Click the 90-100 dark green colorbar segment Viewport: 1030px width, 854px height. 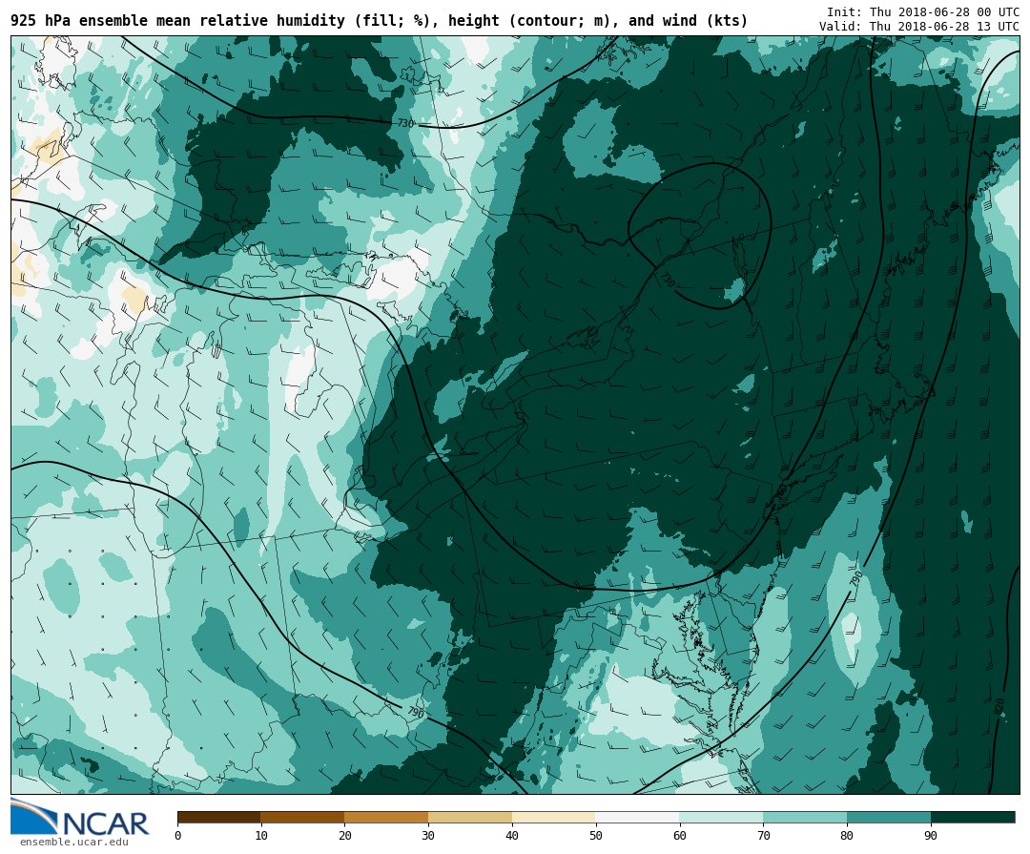click(973, 817)
